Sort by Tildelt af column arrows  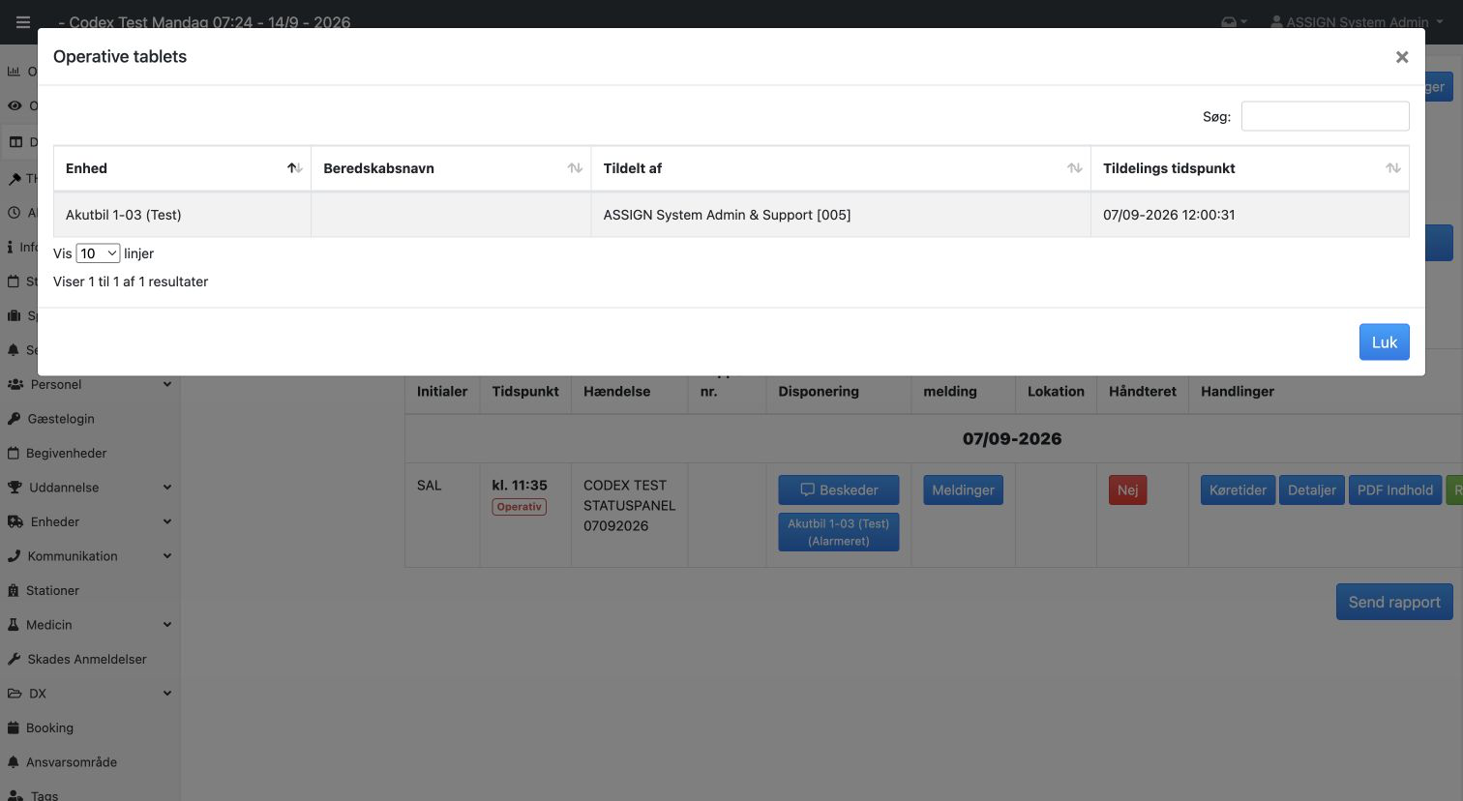1074,168
